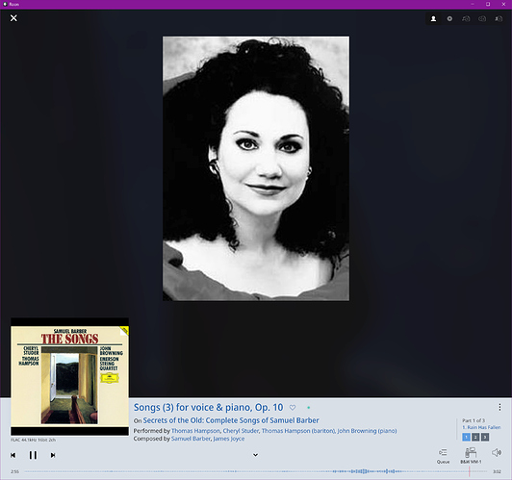Image resolution: width=512 pixels, height=480 pixels.
Task: Switch to the album art disc view icon
Action: coord(449,18)
